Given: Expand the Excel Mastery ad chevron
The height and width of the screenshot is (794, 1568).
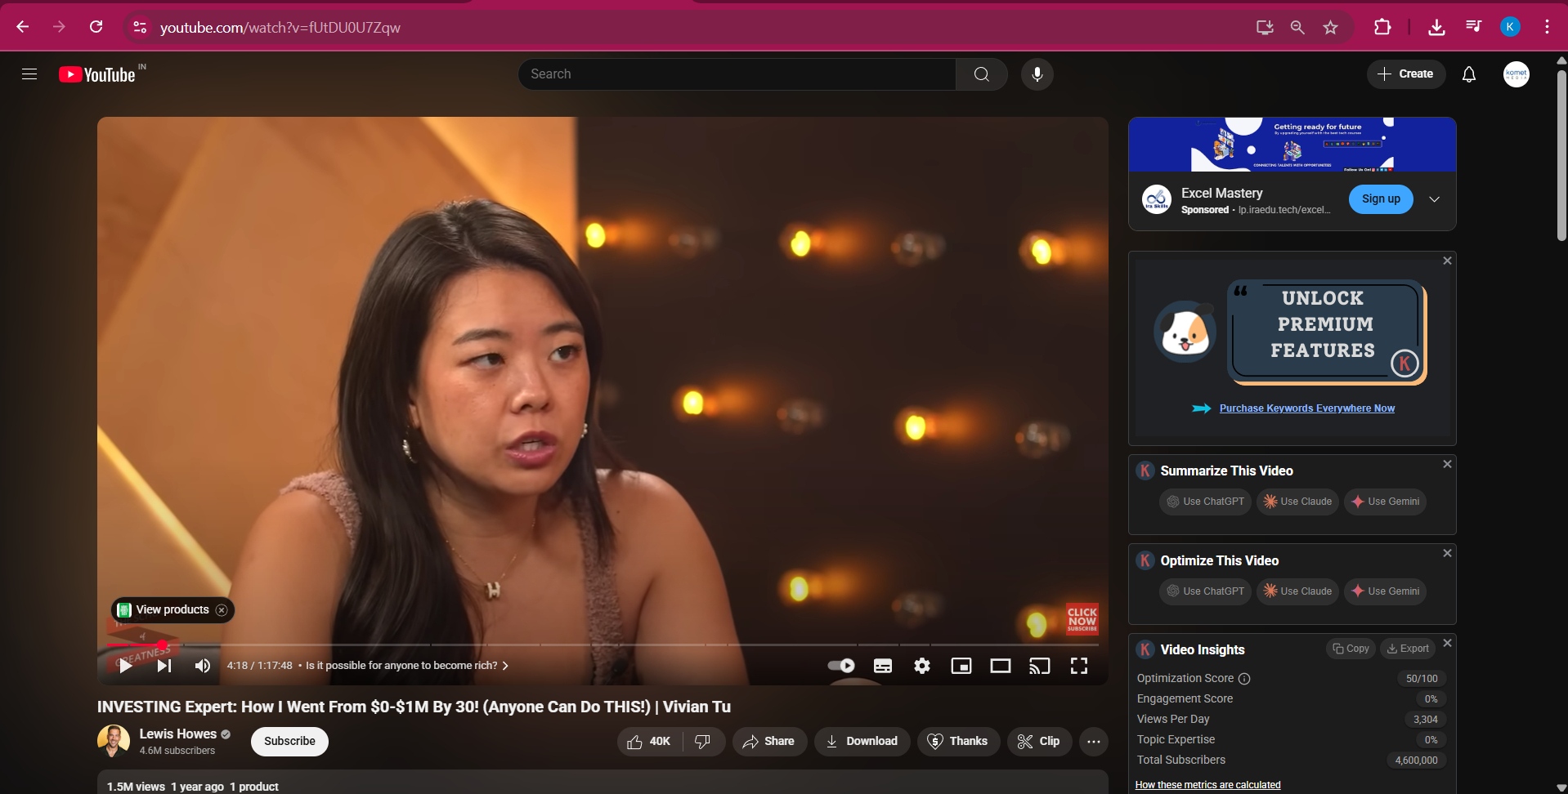Looking at the screenshot, I should [x=1434, y=199].
